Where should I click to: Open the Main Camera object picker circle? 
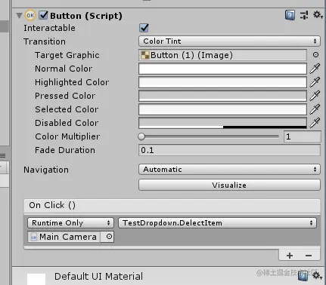pyautogui.click(x=109, y=237)
